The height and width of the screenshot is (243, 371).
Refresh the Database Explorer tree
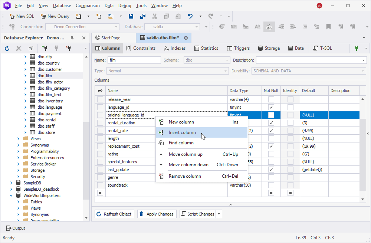7,48
